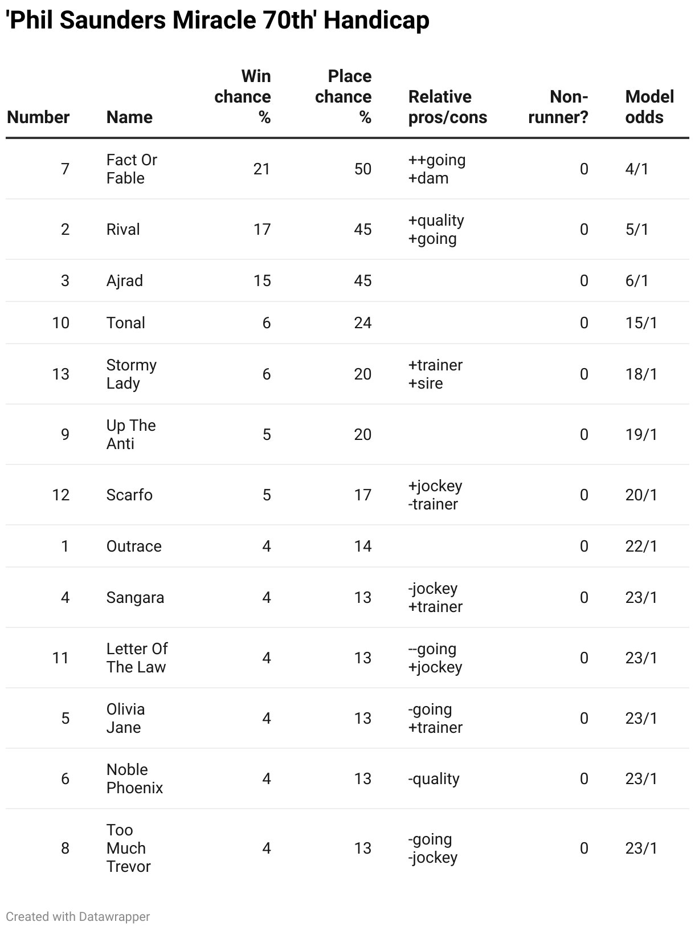The width and height of the screenshot is (695, 930).
Task: Click the 'Olivia Jane' name cell
Action: pyautogui.click(x=126, y=719)
